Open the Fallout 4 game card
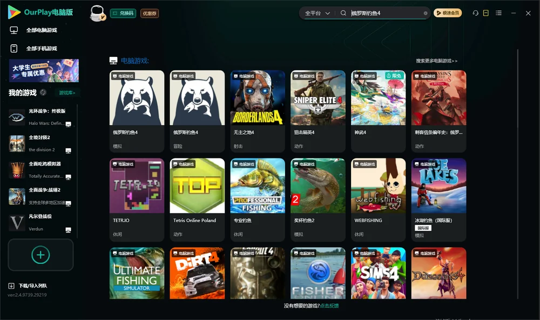This screenshot has height=320, width=540. (x=258, y=273)
